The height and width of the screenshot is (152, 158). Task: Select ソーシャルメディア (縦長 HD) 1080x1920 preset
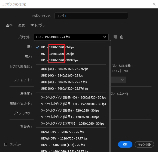tap(71, 97)
